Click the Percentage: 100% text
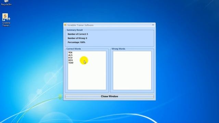219x123 pixels. (x=76, y=42)
